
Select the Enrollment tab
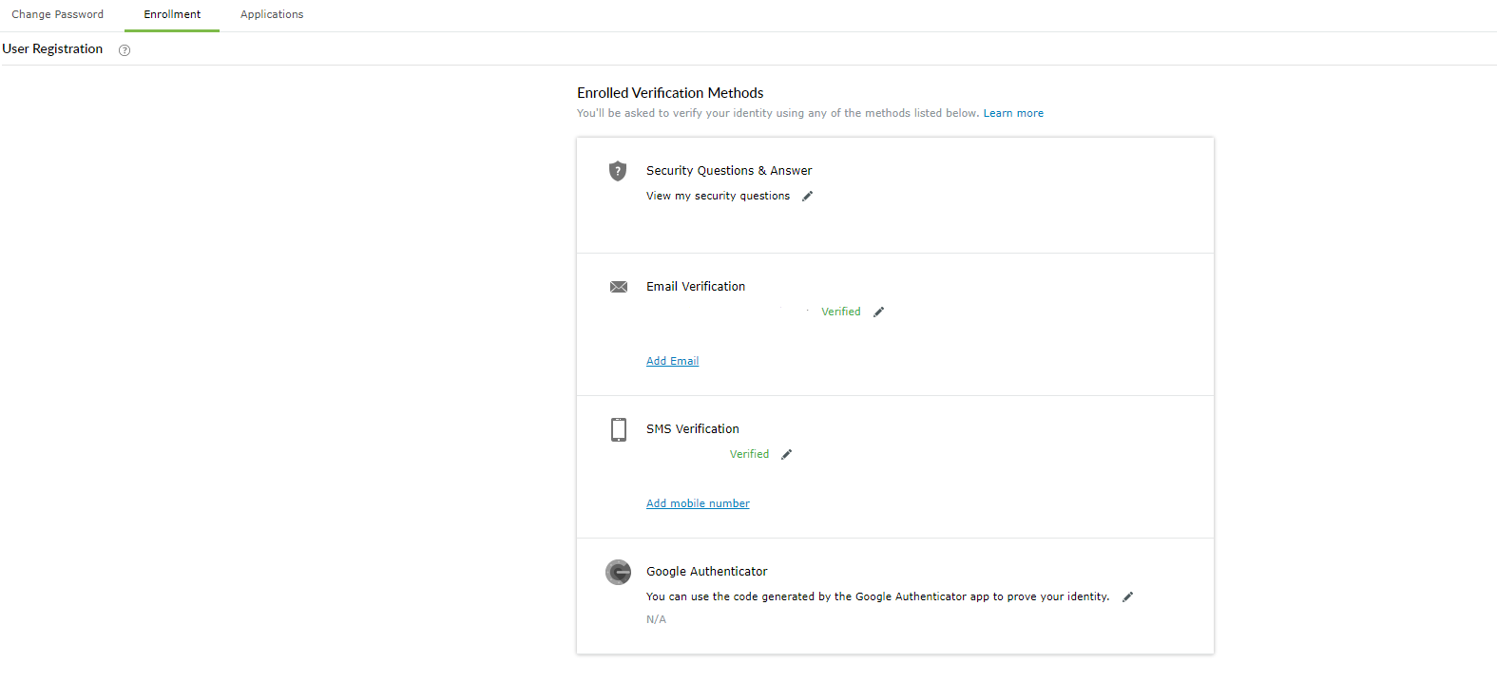tap(172, 14)
